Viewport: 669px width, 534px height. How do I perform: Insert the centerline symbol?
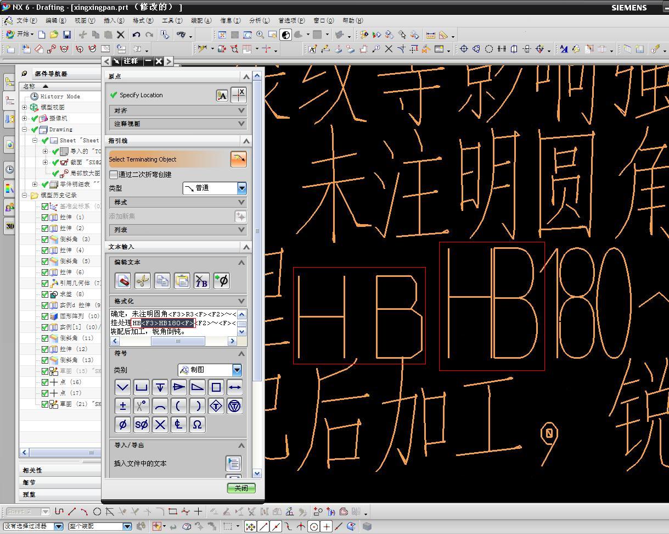click(179, 425)
